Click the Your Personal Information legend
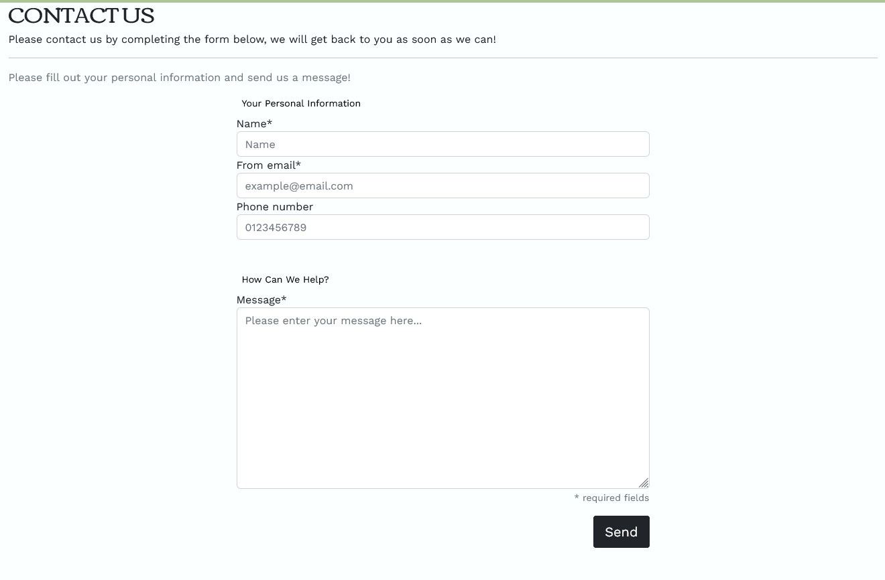The width and height of the screenshot is (885, 580). 301,103
